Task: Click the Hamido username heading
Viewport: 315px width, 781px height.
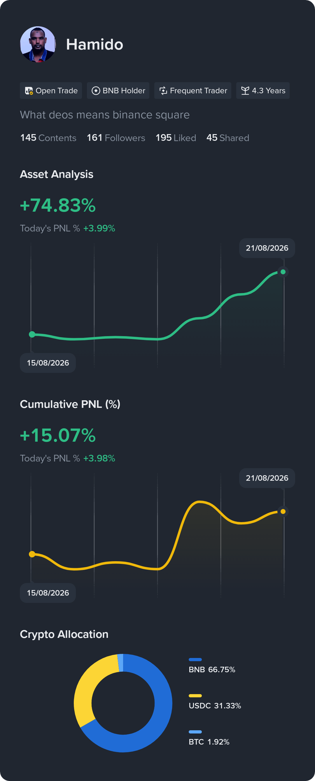Action: pyautogui.click(x=95, y=45)
